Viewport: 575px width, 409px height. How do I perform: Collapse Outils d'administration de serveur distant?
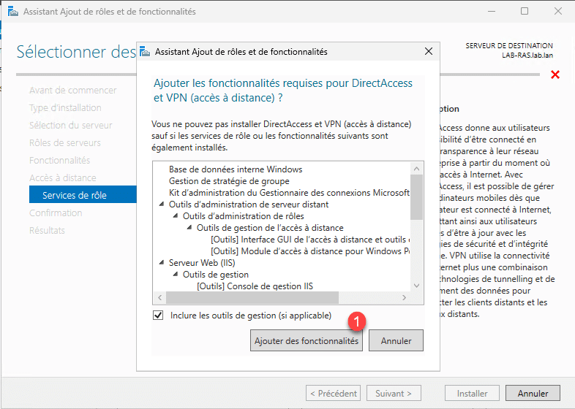pyautogui.click(x=162, y=204)
